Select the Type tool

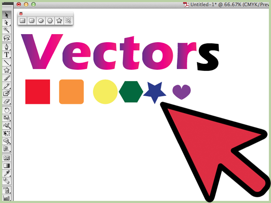[x=7, y=54]
